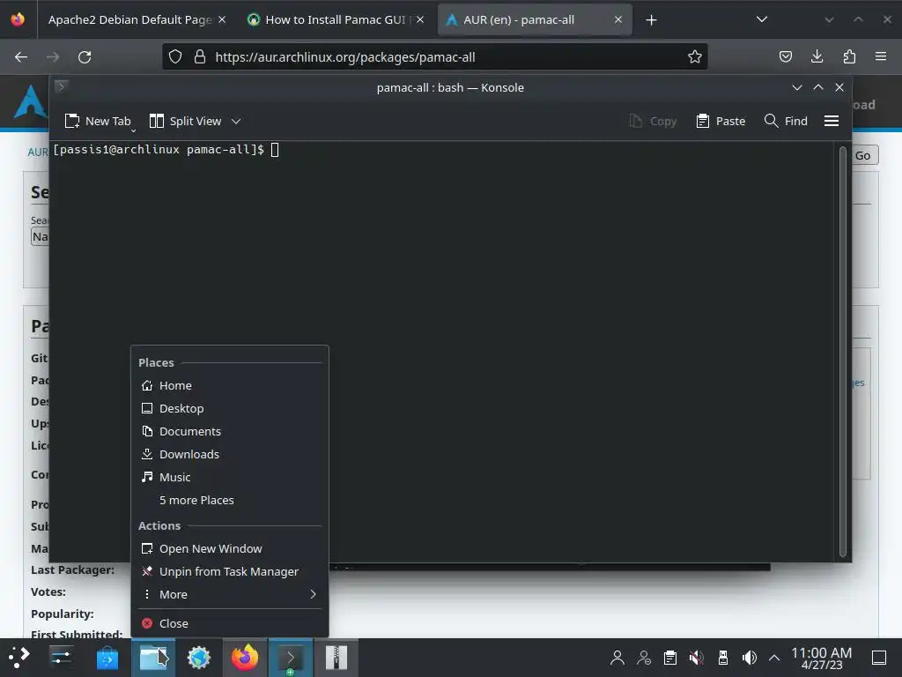Click the tracking protection shield icon
Screen dimensions: 902x677
pos(175,57)
